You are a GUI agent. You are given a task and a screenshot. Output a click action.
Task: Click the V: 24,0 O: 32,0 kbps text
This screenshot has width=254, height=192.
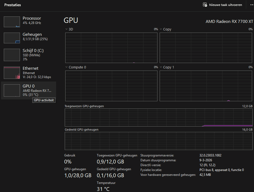tap(37, 77)
